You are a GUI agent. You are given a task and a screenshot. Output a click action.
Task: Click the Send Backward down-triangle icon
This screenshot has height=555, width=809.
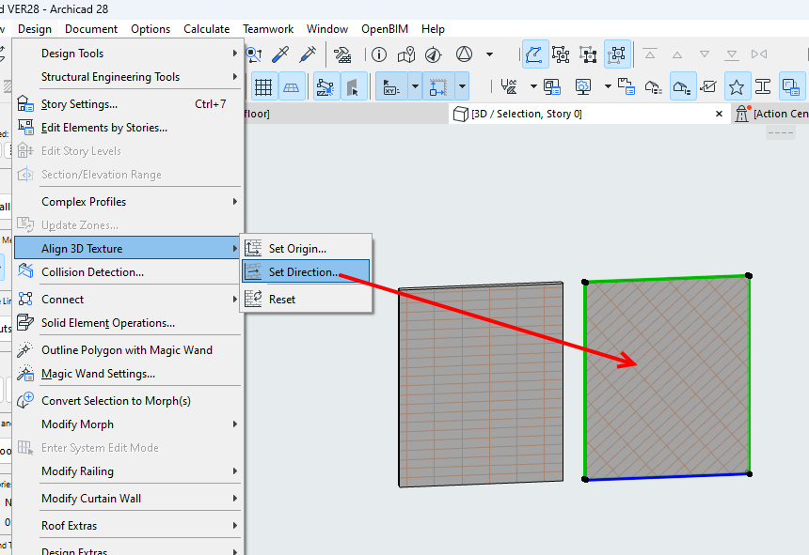tap(705, 54)
